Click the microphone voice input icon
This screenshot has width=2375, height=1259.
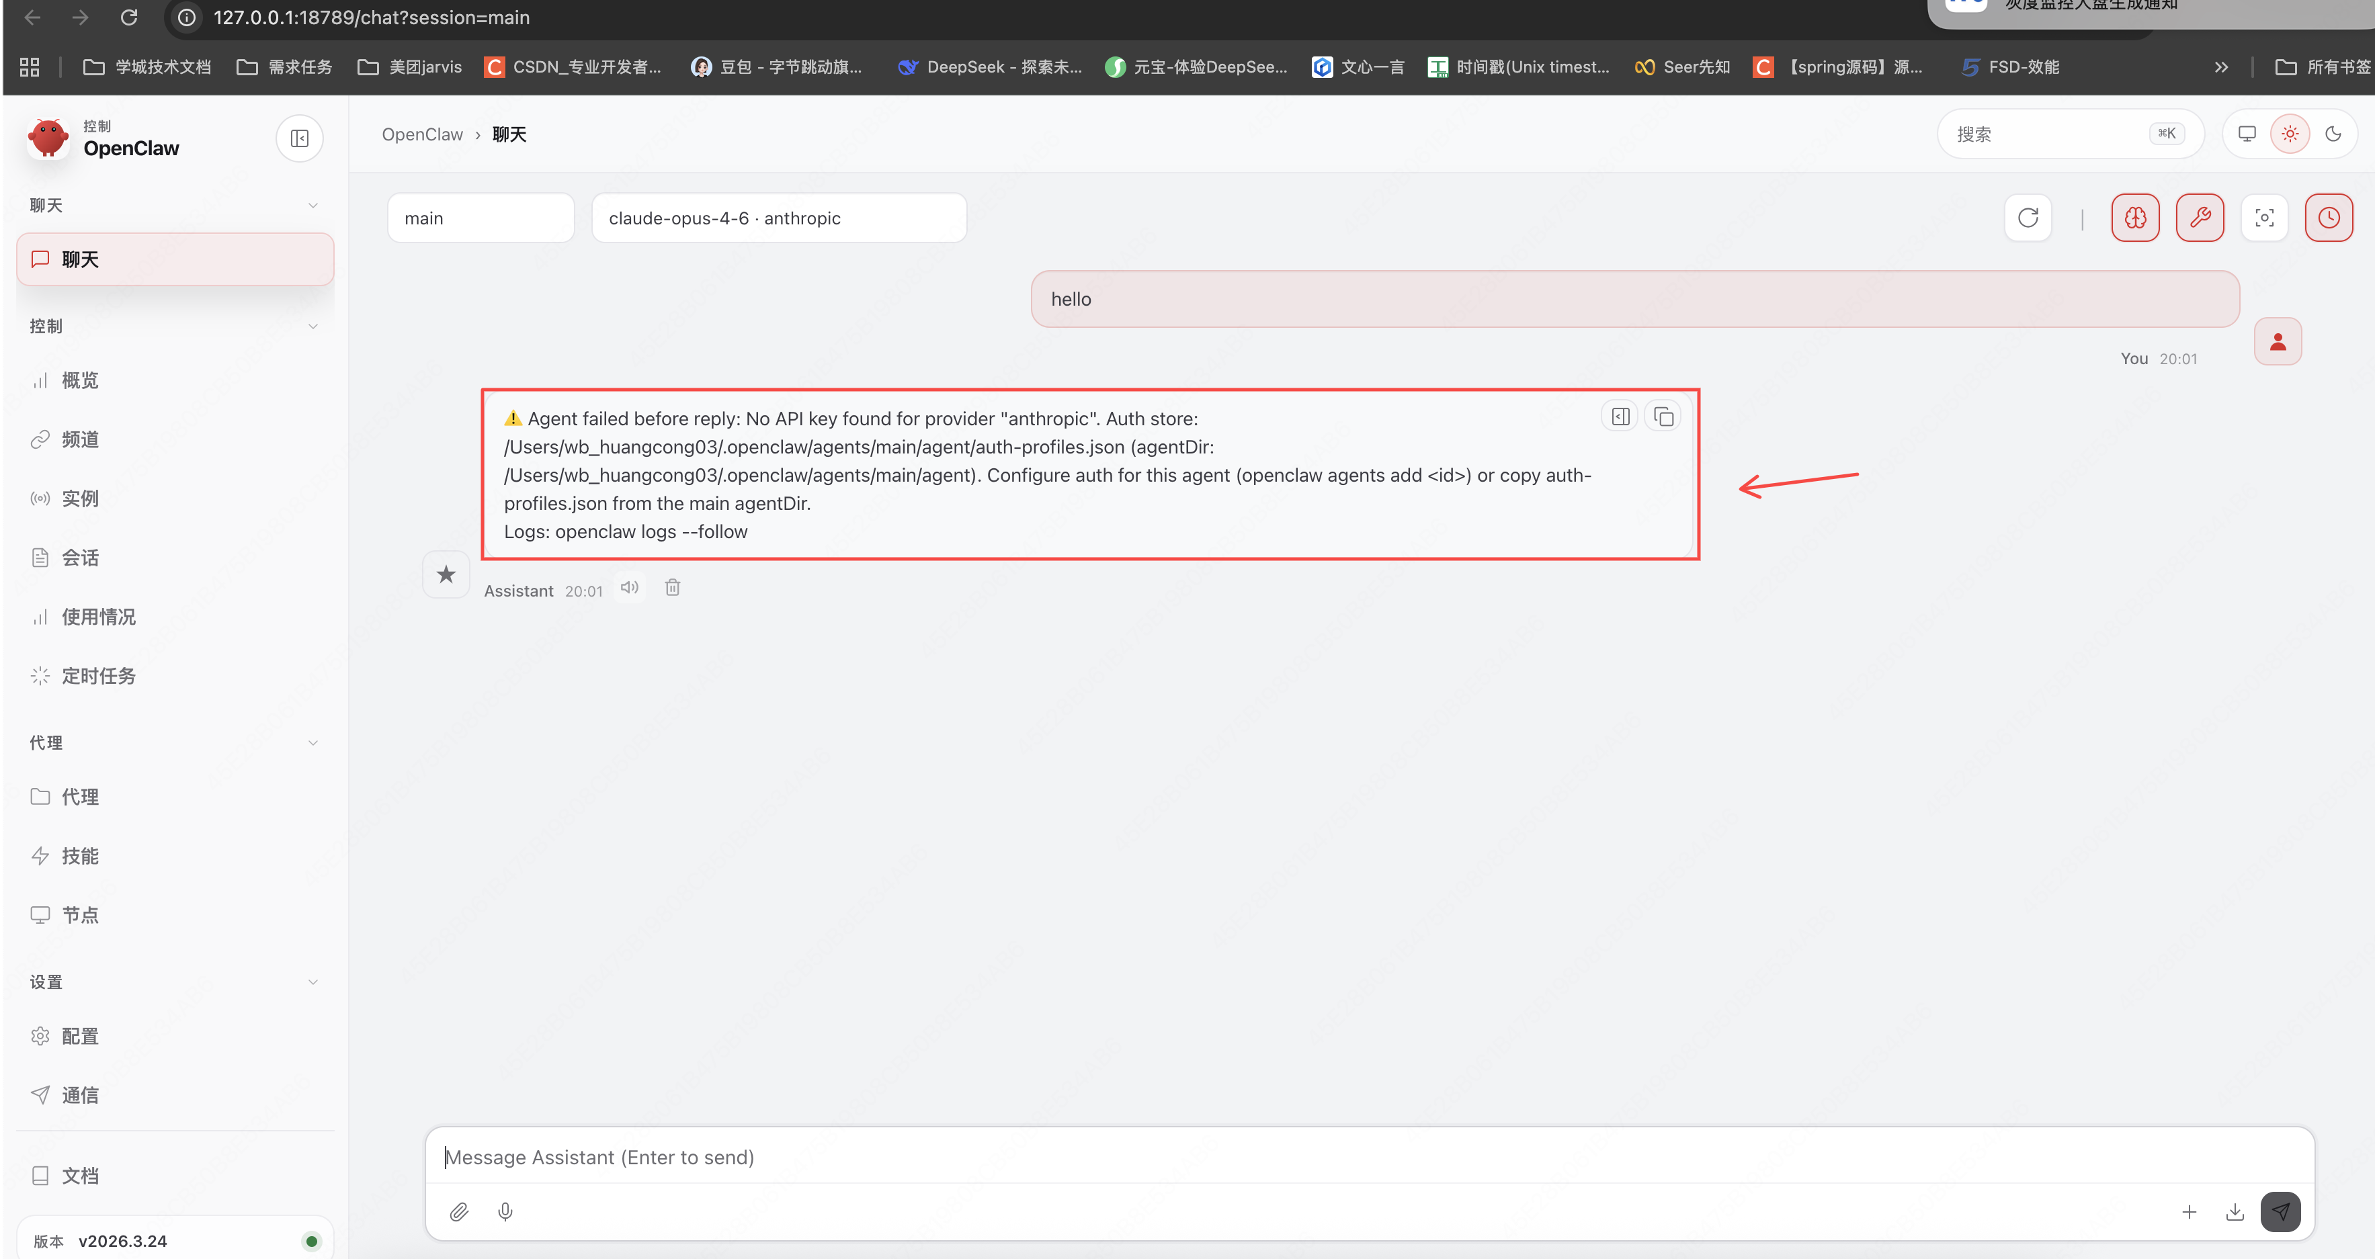coord(505,1211)
